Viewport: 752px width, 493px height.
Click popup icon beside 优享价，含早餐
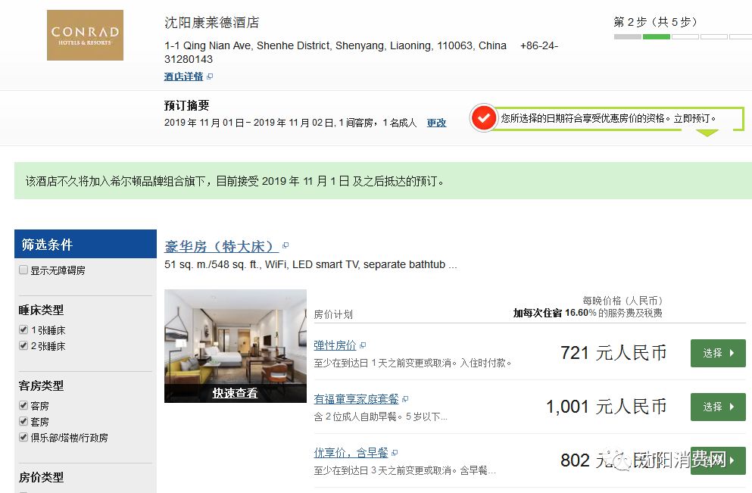point(395,453)
